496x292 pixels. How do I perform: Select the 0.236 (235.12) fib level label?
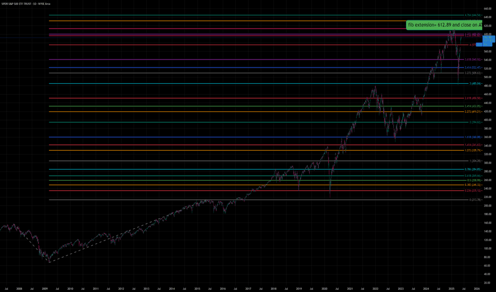pos(473,191)
